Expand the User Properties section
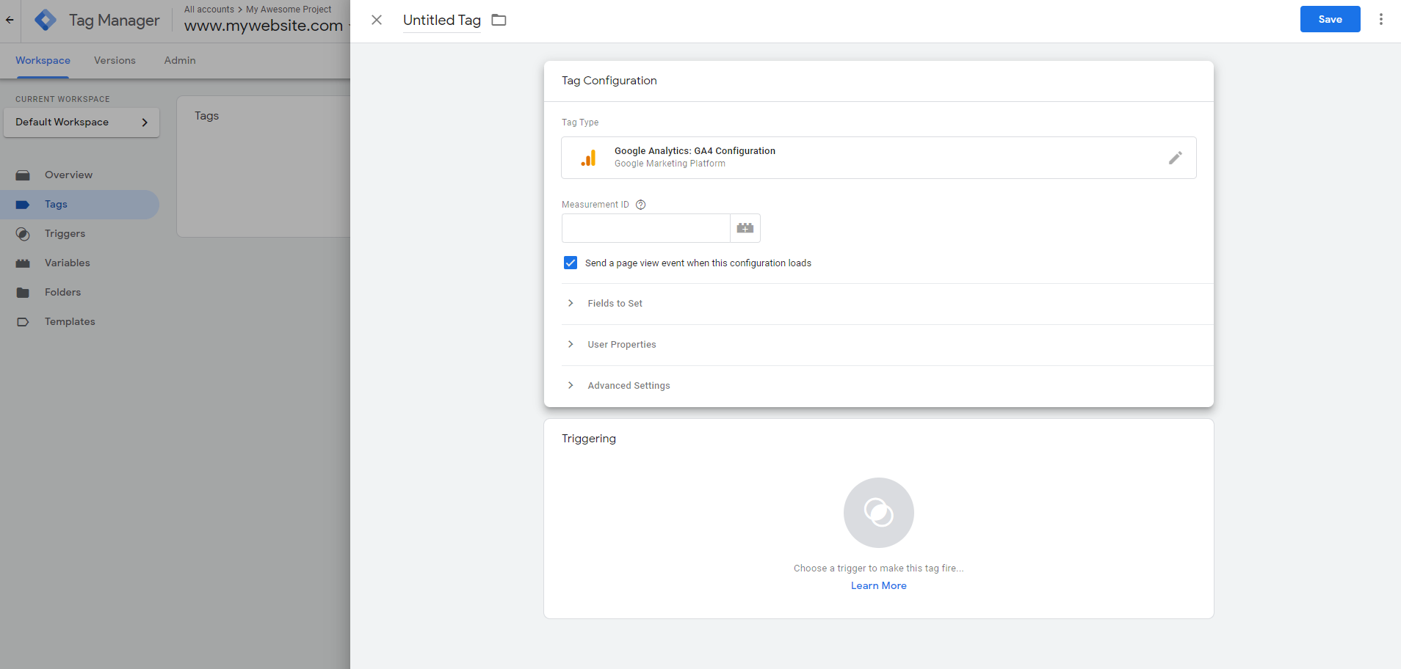 pyautogui.click(x=621, y=345)
